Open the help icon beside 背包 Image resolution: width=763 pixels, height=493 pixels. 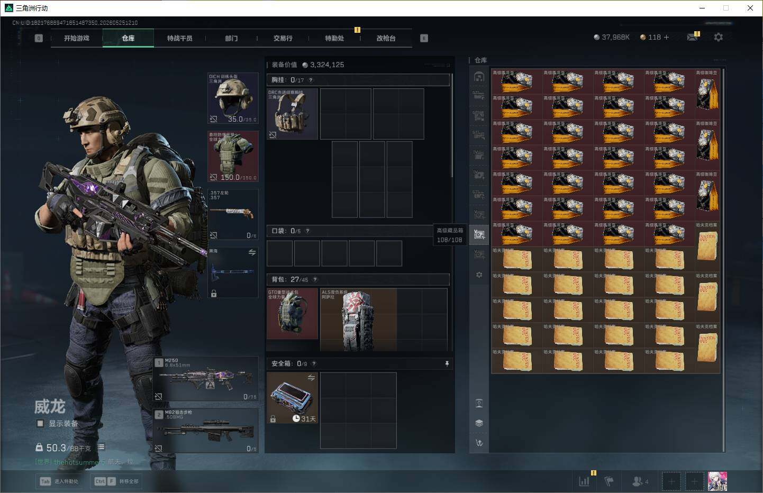315,279
